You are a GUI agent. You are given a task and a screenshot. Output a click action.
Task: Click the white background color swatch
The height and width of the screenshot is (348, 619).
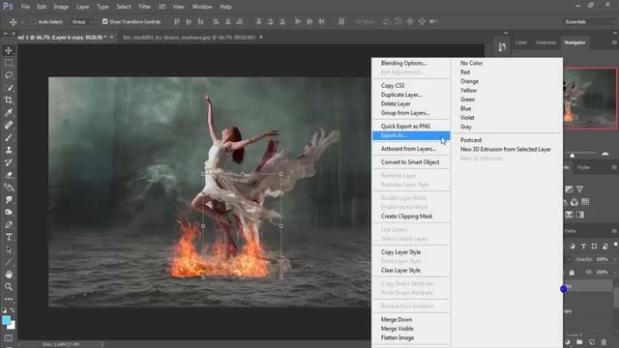pos(13,326)
